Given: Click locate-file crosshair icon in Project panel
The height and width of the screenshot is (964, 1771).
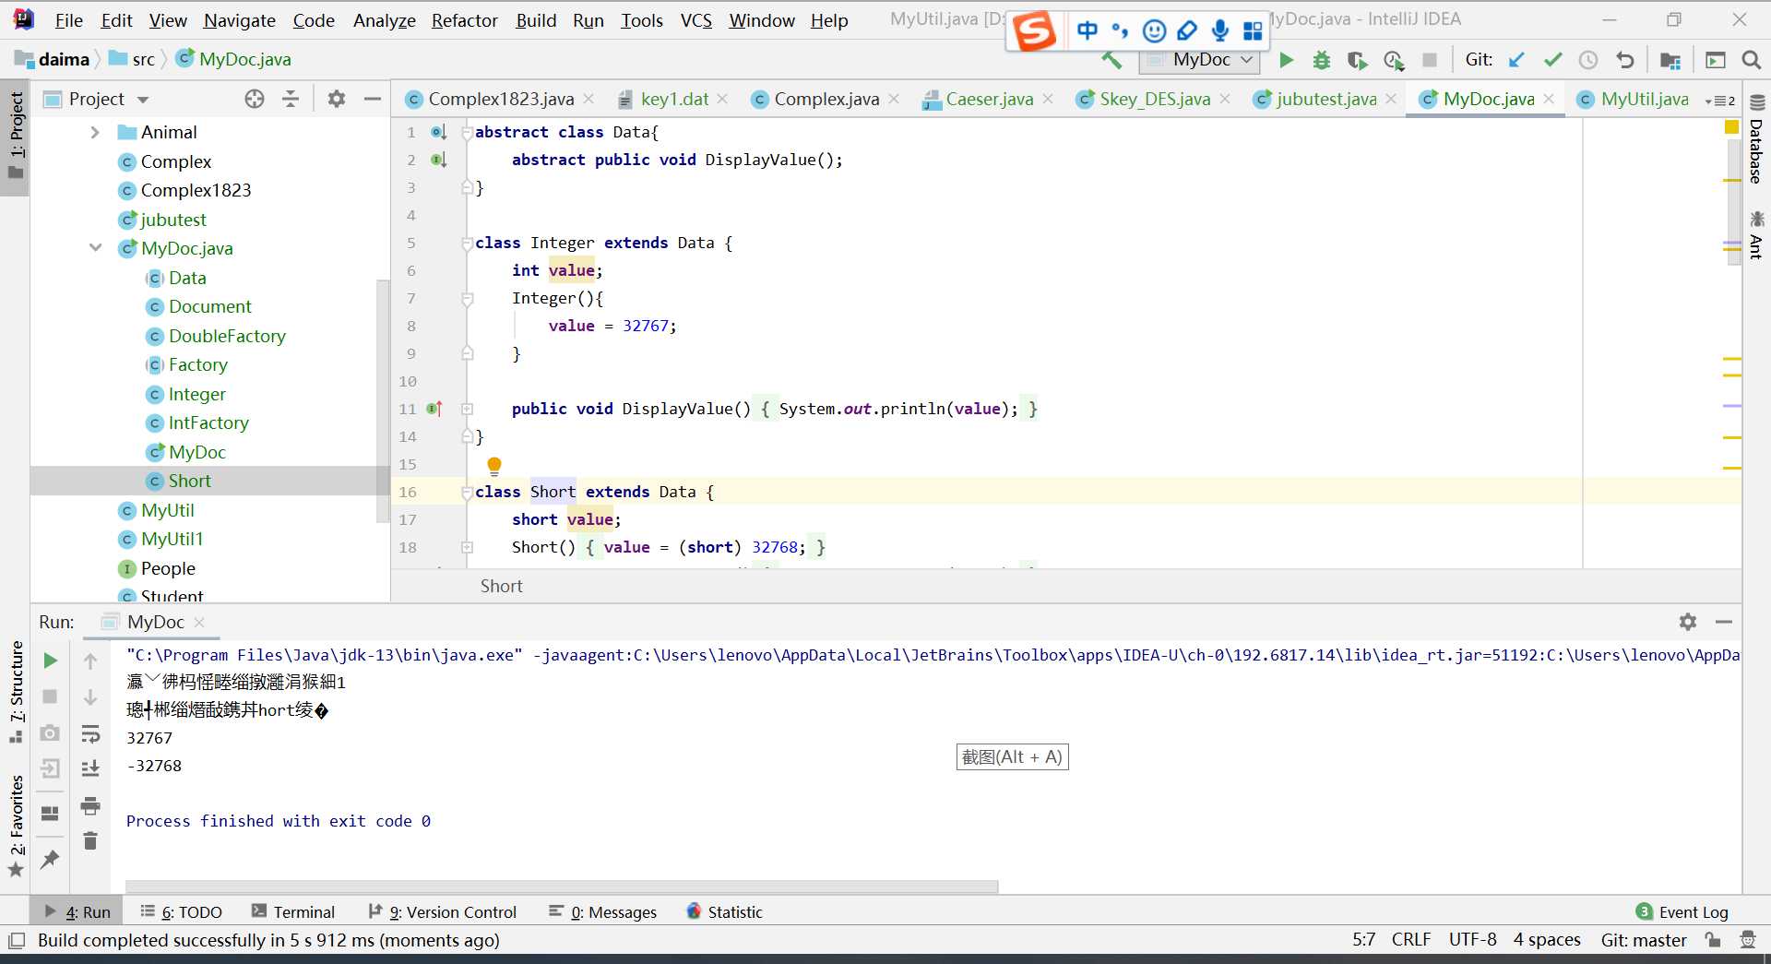Looking at the screenshot, I should coord(255,99).
